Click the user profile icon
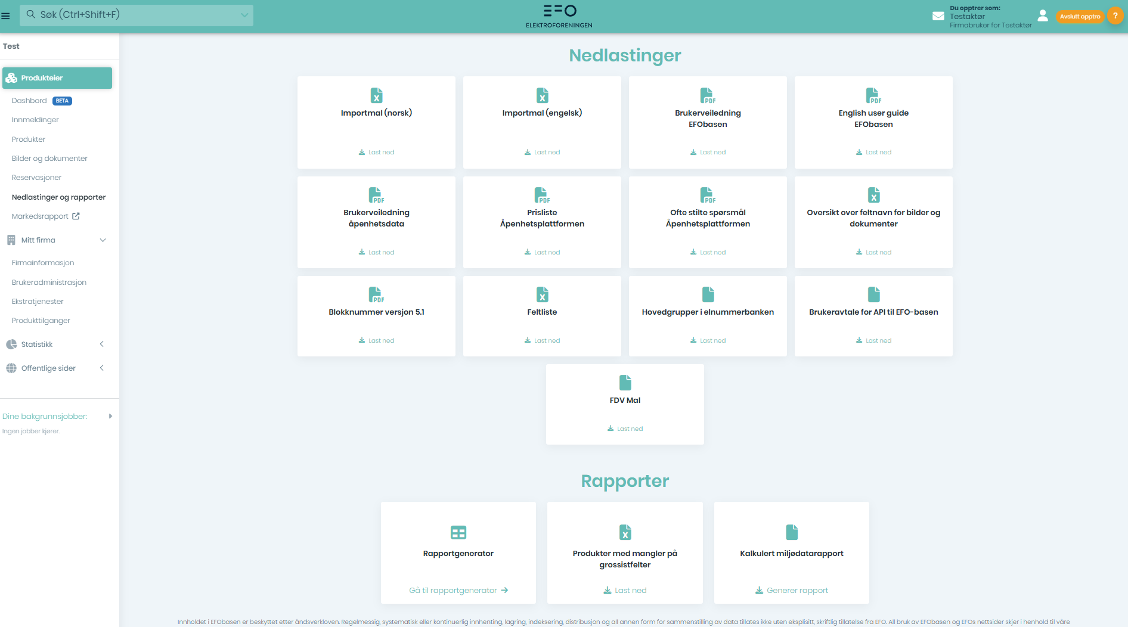This screenshot has width=1128, height=627. pos(1042,16)
